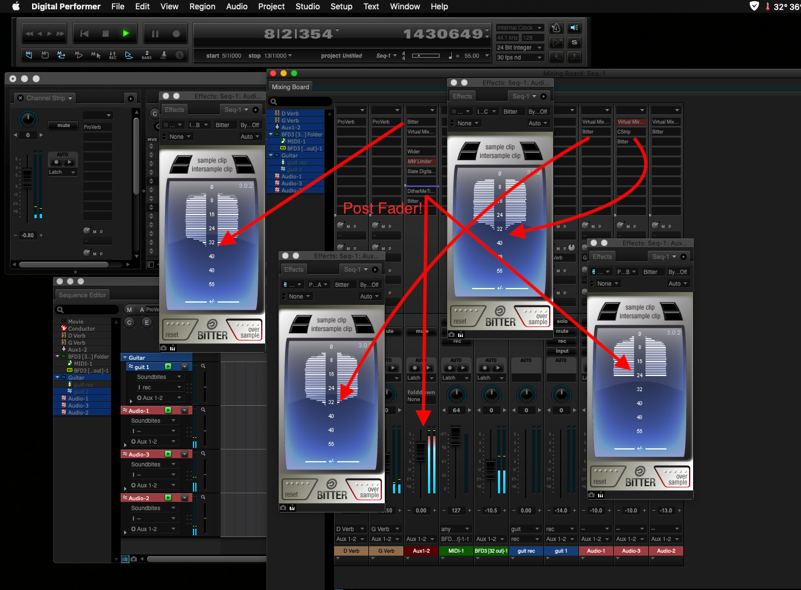Viewport: 801px width, 590px height.
Task: Toggle play-enable on Audio-3 track
Action: 168,454
